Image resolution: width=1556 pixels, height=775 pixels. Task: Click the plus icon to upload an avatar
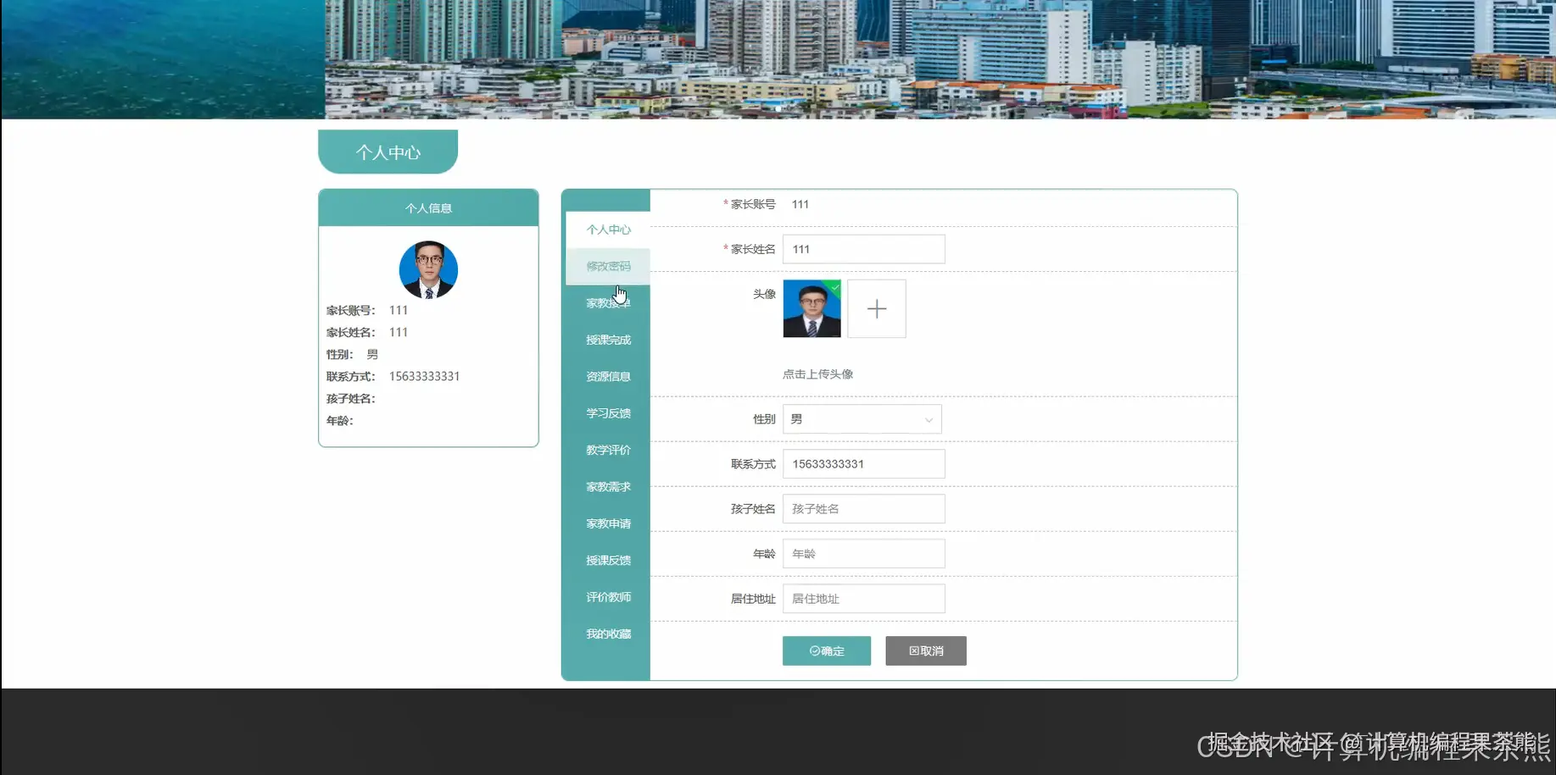[877, 309]
